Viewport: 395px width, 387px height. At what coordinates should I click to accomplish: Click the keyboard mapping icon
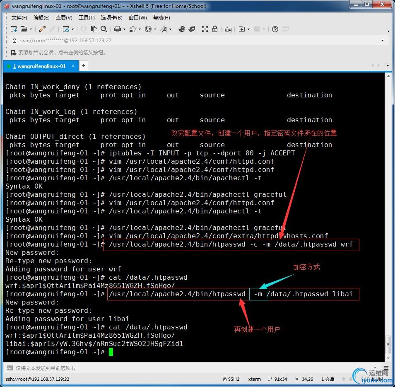point(228,29)
